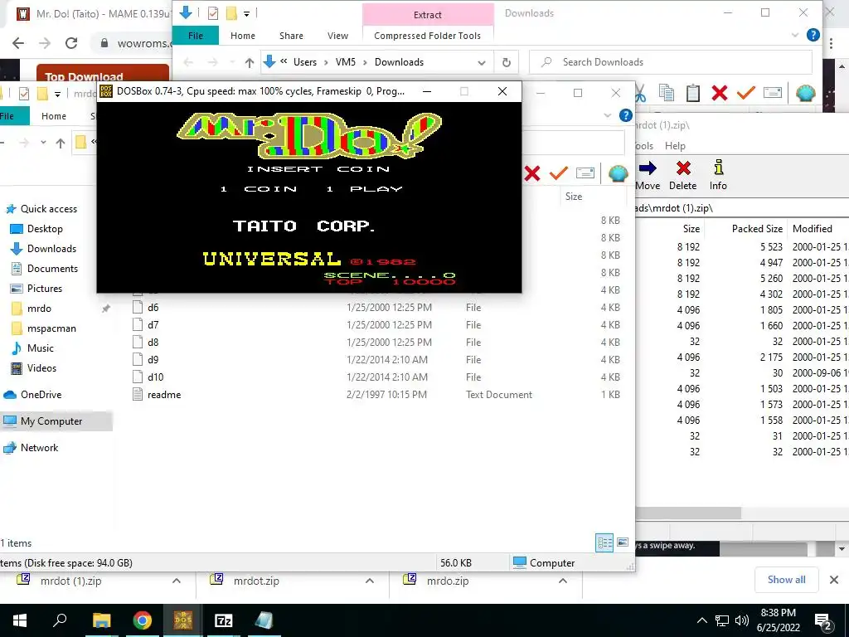Viewport: 849px width, 637px height.
Task: Select My Computer in the navigation pane
Action: 51,421
